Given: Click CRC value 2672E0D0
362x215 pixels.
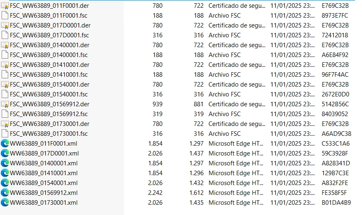Looking at the screenshot, I should click(x=335, y=94).
